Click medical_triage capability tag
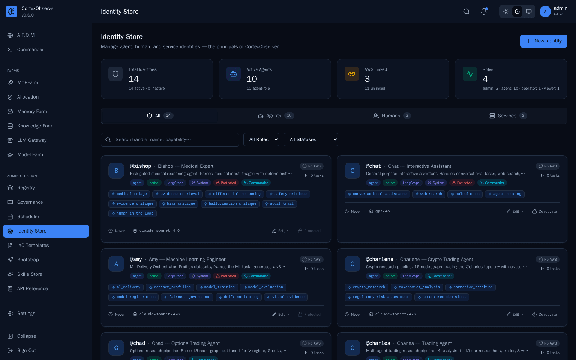 point(129,194)
